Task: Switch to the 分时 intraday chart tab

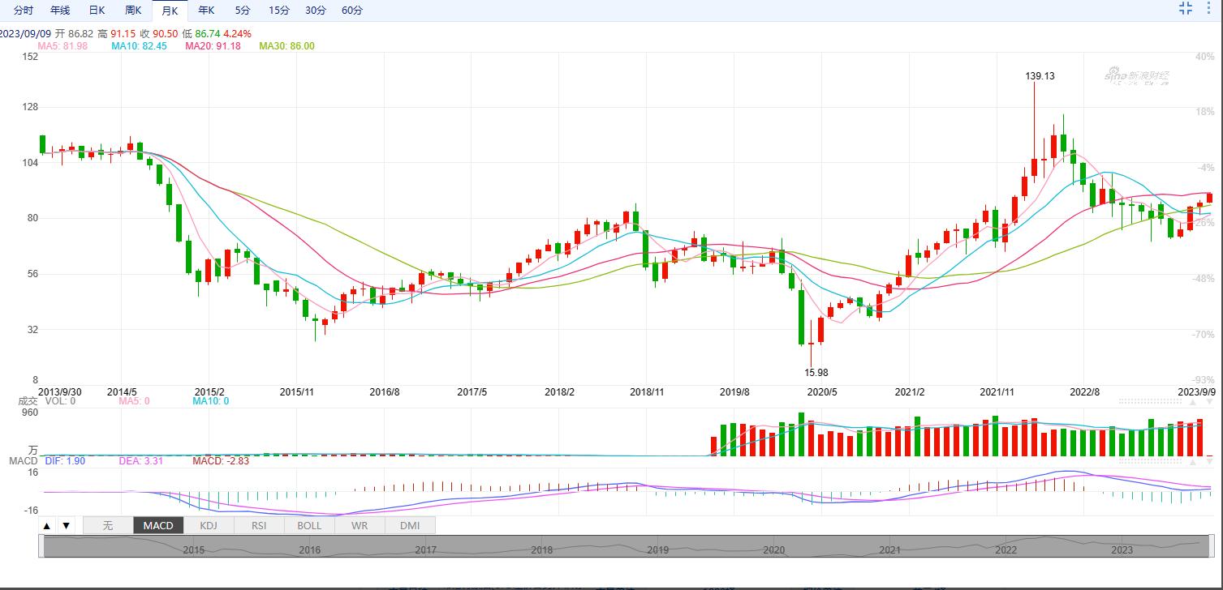Action: (24, 11)
